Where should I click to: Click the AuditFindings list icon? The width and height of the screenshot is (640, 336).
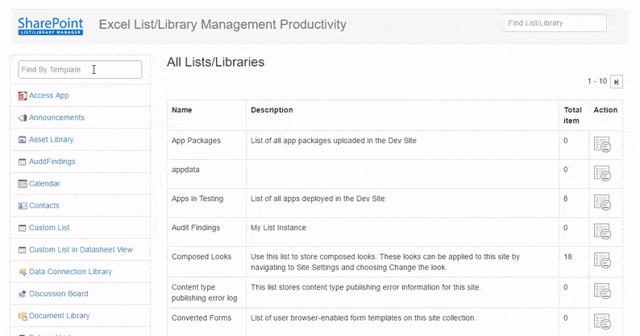23,162
